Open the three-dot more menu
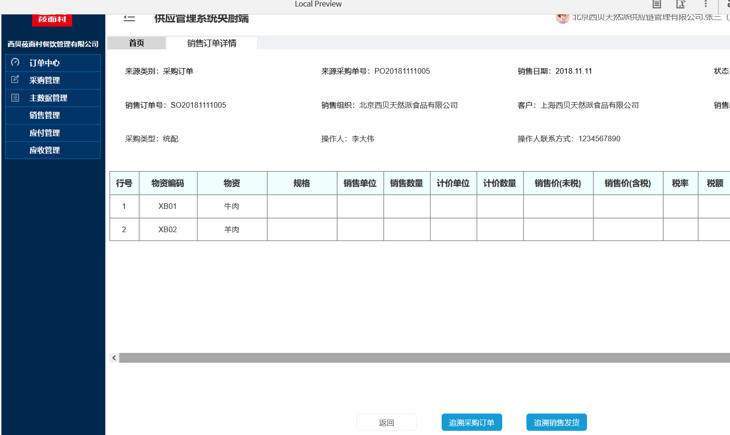Viewport: 730px width, 435px height. pyautogui.click(x=706, y=4)
